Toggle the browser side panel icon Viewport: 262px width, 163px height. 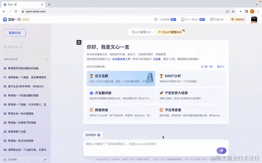click(x=246, y=11)
